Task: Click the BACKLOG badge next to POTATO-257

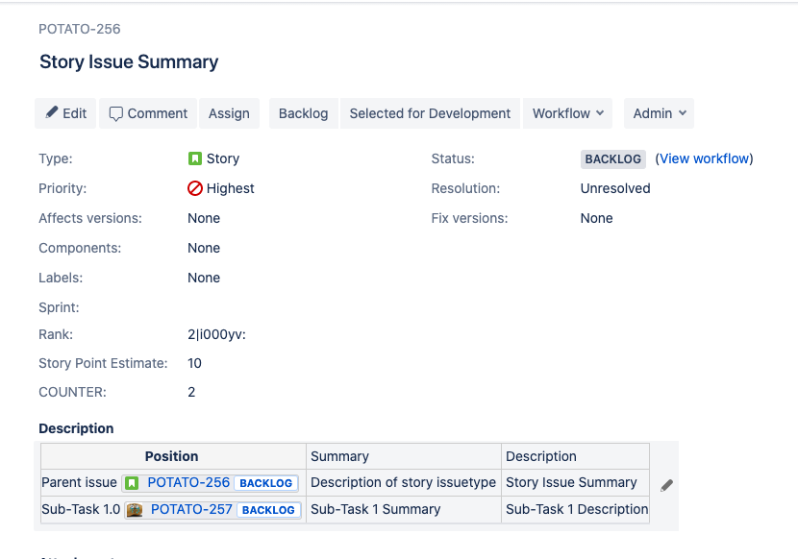Action: [268, 510]
